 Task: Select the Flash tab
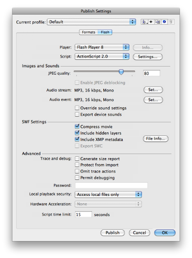point(105,32)
